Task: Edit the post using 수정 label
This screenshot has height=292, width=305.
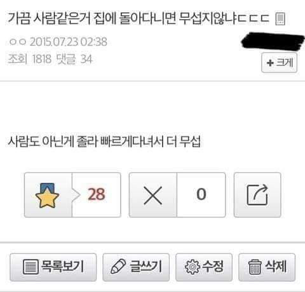Action: 213,266
